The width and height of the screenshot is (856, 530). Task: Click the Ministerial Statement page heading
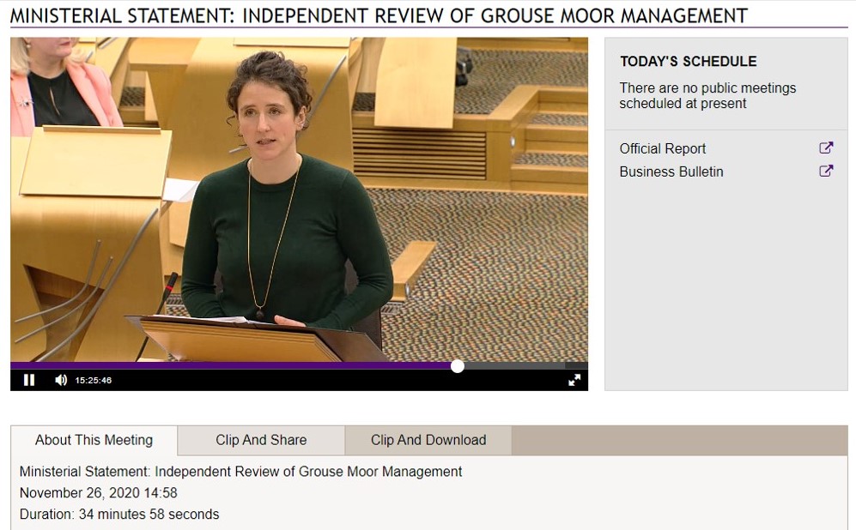(x=379, y=15)
